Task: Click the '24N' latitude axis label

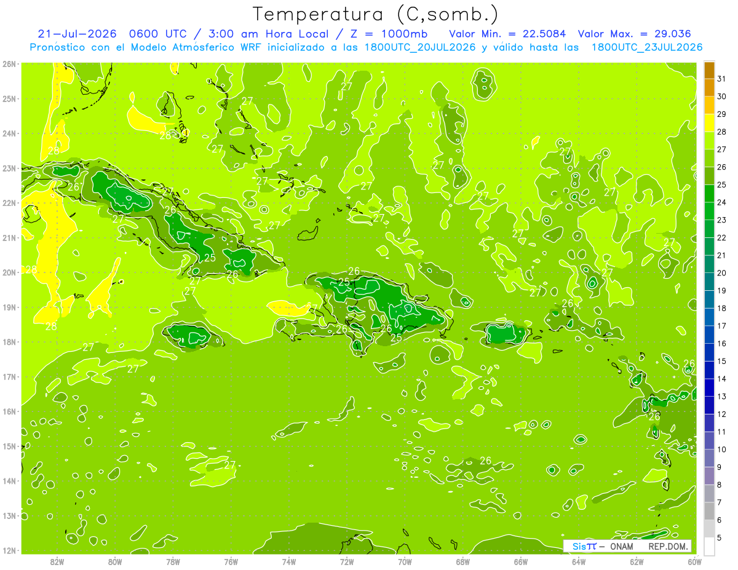Action: click(x=9, y=133)
